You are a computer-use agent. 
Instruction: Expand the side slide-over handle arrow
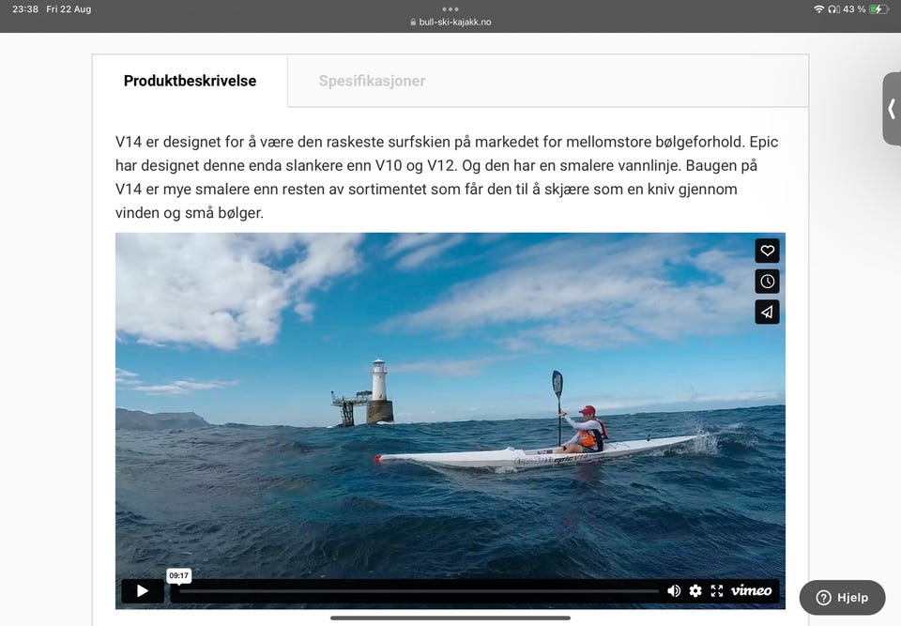click(x=892, y=109)
